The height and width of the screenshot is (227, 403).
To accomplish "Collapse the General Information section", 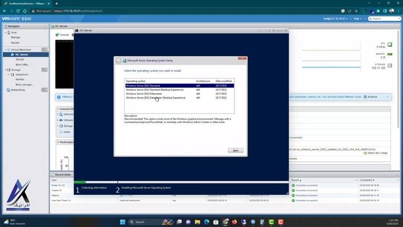I will (58, 109).
